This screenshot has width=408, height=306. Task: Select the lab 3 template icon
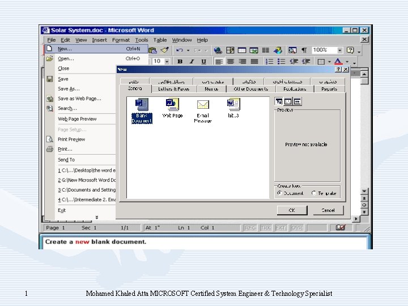tap(233, 108)
